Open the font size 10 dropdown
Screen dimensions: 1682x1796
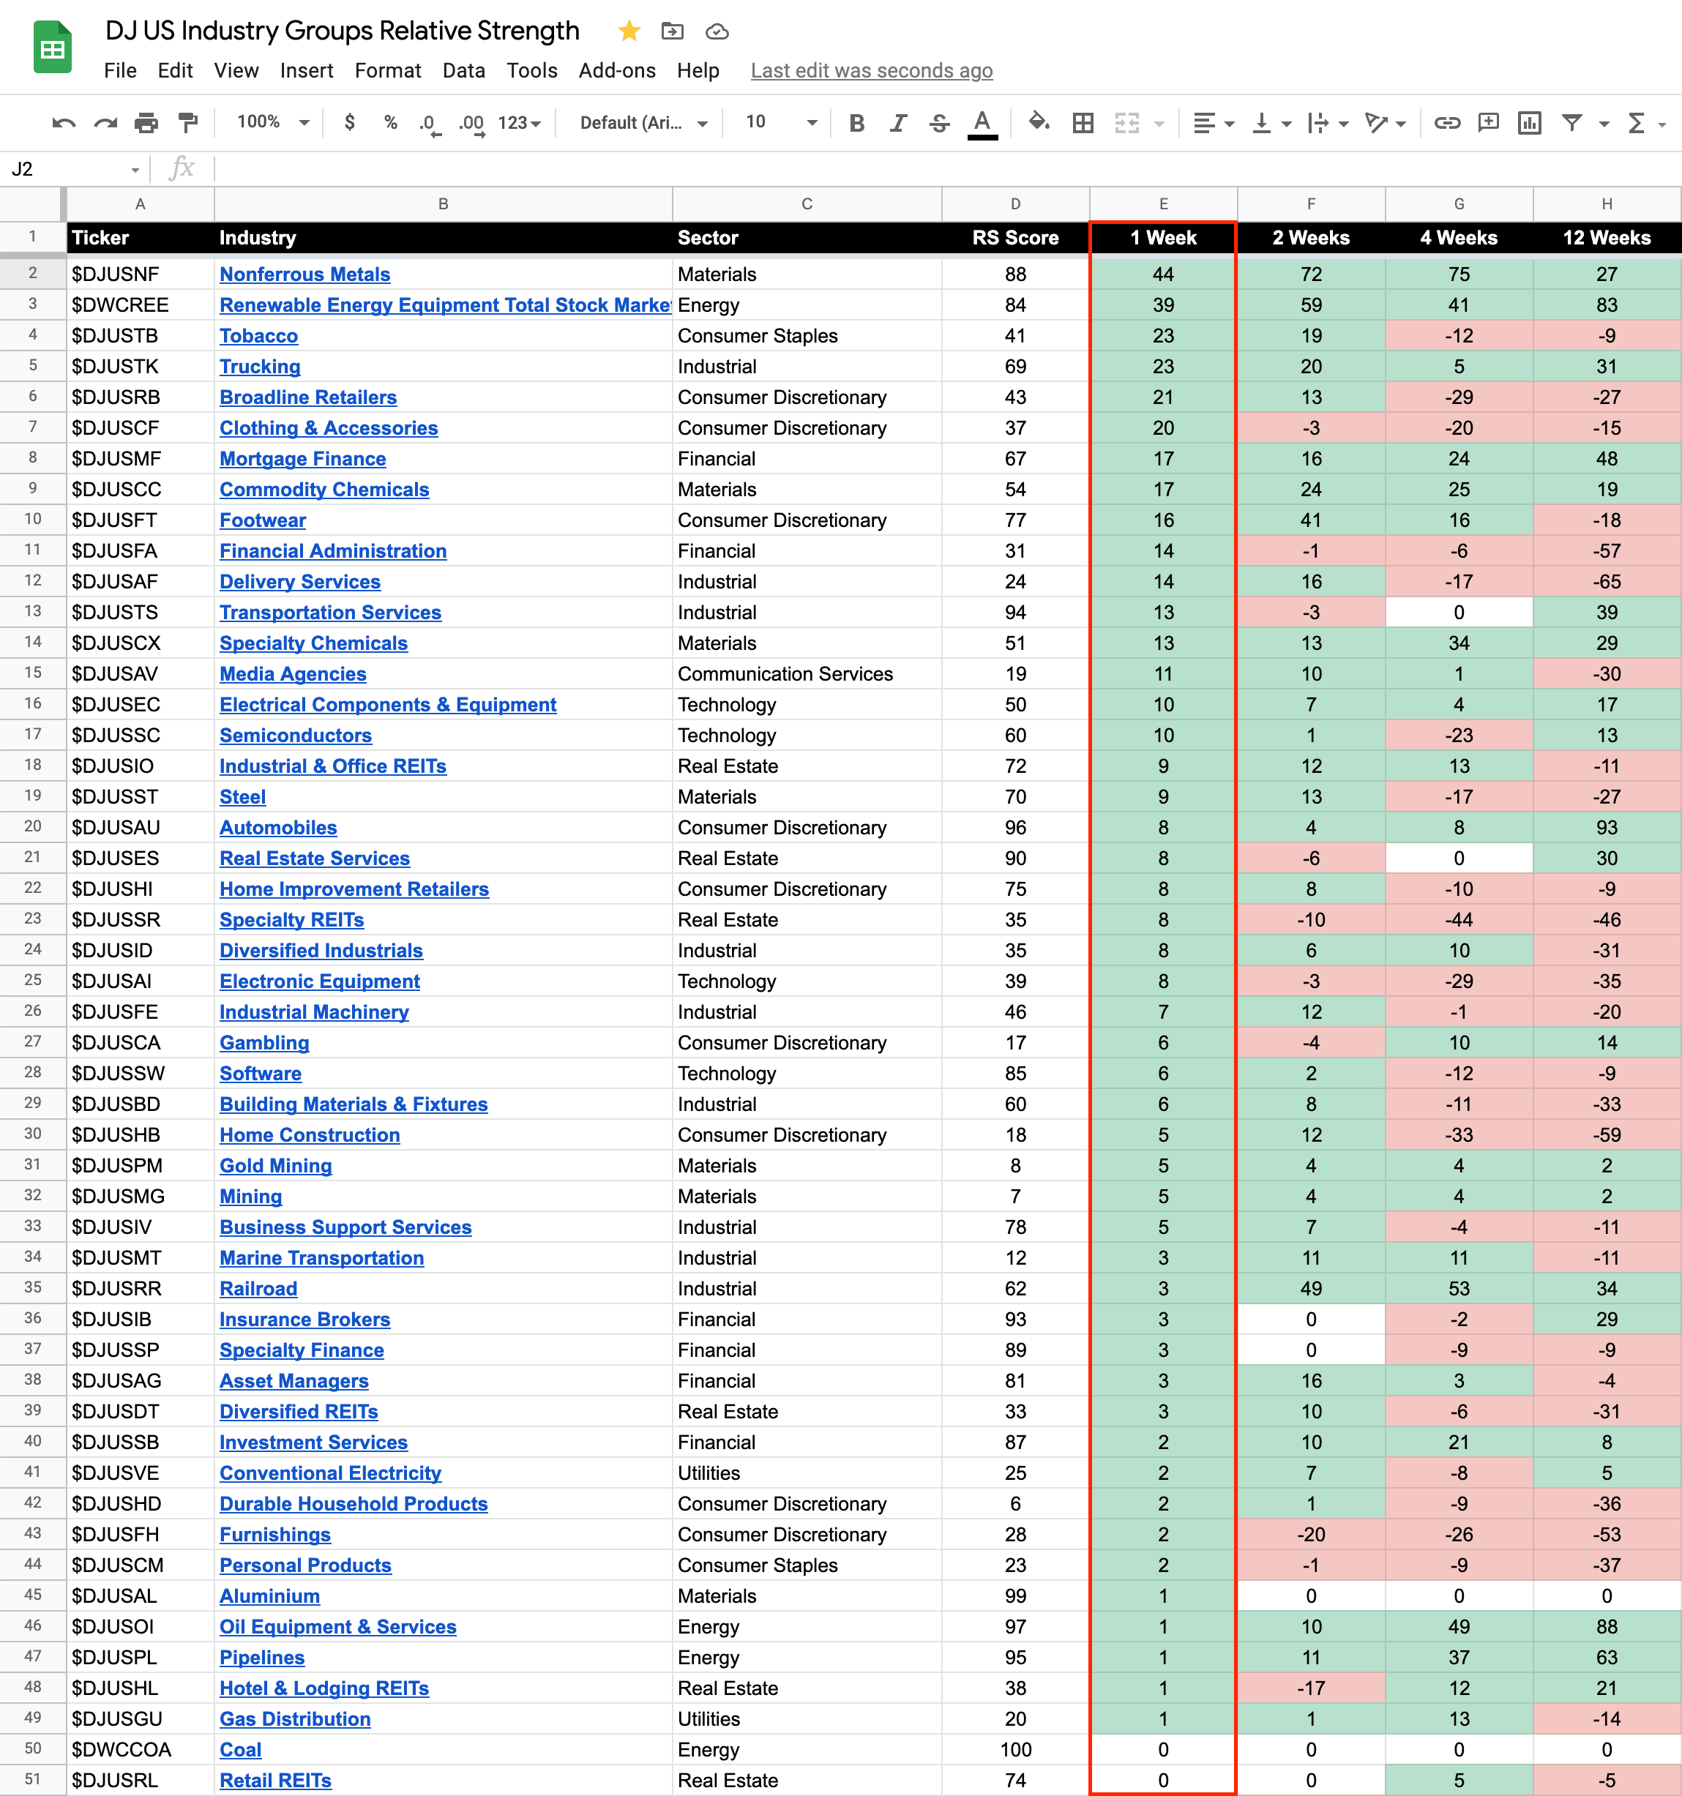780,122
